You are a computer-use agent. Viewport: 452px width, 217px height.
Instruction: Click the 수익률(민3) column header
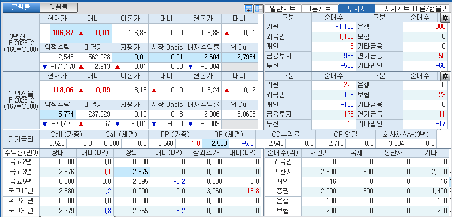(x=18, y=152)
